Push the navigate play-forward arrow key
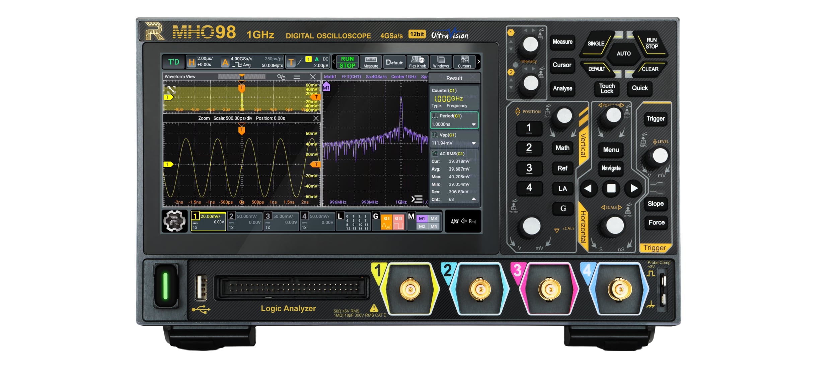Viewport: 817px width, 368px height. click(x=634, y=189)
